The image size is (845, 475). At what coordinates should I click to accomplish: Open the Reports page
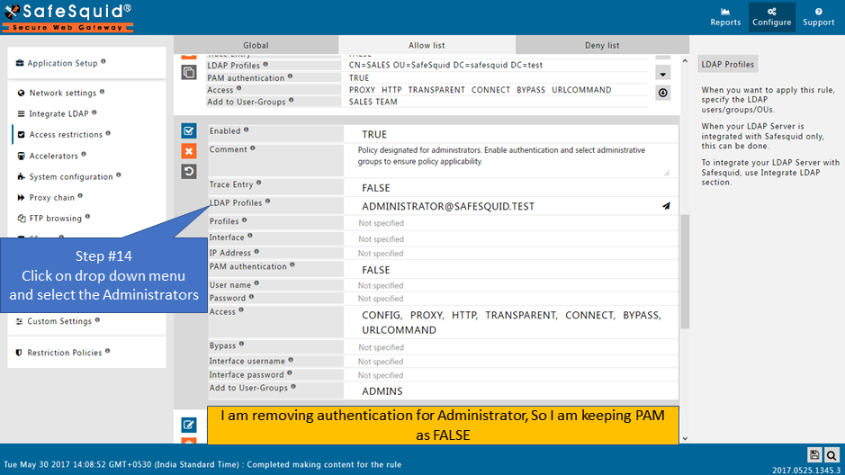pos(724,17)
